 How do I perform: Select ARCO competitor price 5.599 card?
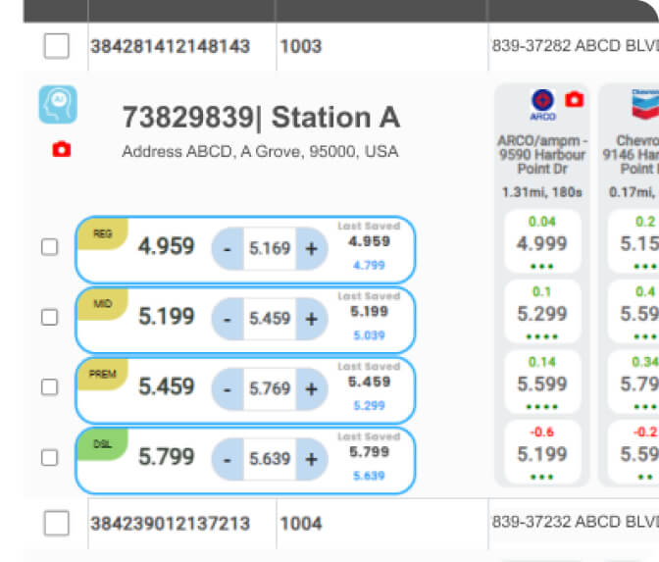(x=542, y=383)
